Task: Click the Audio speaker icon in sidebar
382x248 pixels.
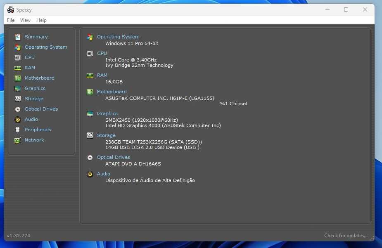Action: click(x=17, y=120)
